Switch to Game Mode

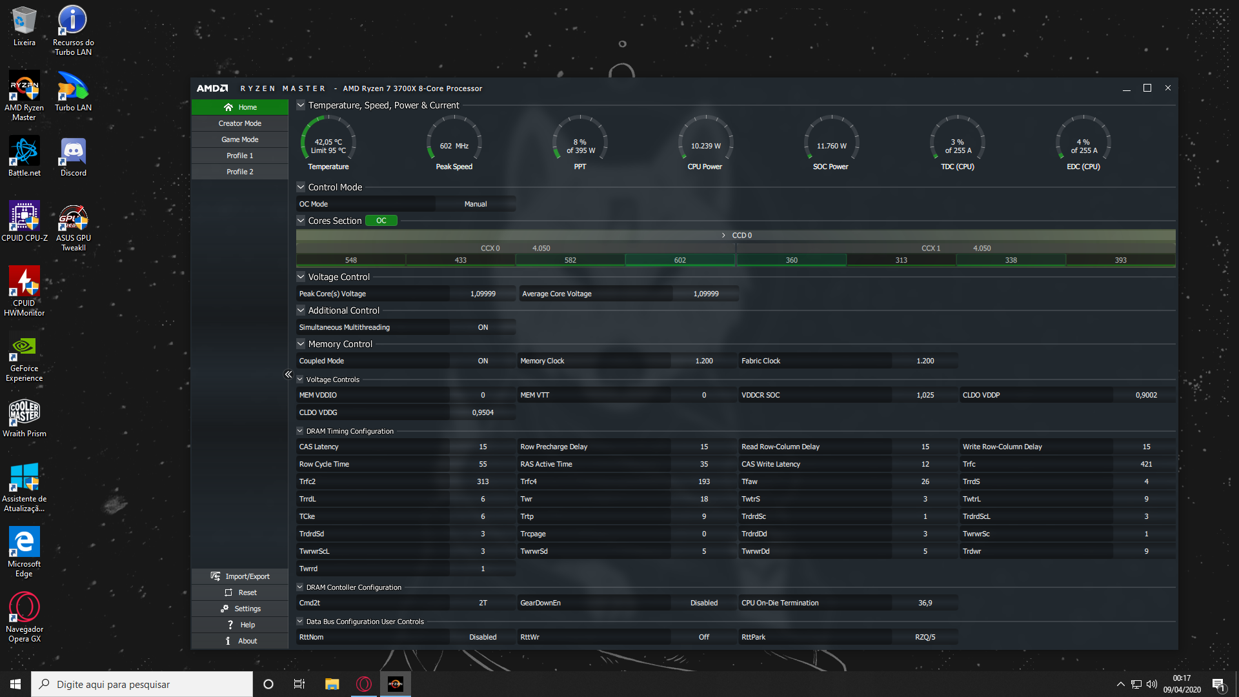coord(240,139)
